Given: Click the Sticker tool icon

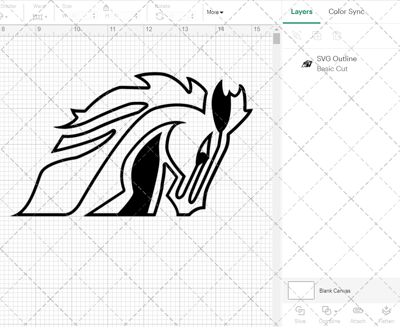Looking at the screenshot, I should 2,16.
